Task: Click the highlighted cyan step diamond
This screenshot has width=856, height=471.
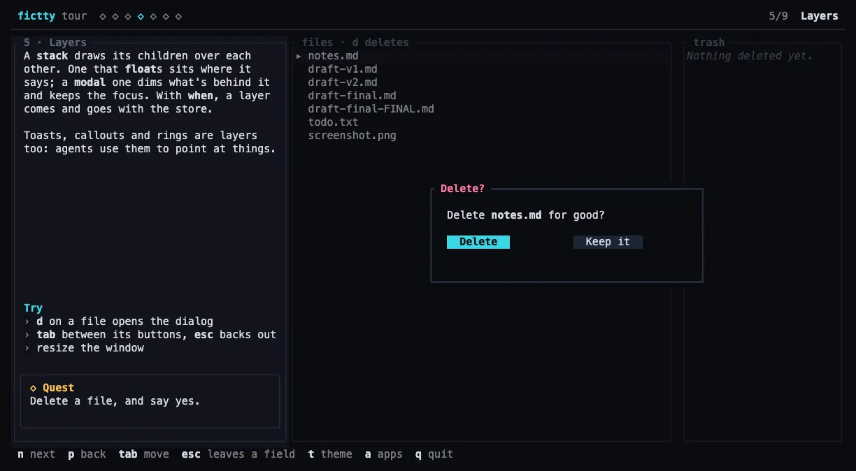Action: click(141, 16)
